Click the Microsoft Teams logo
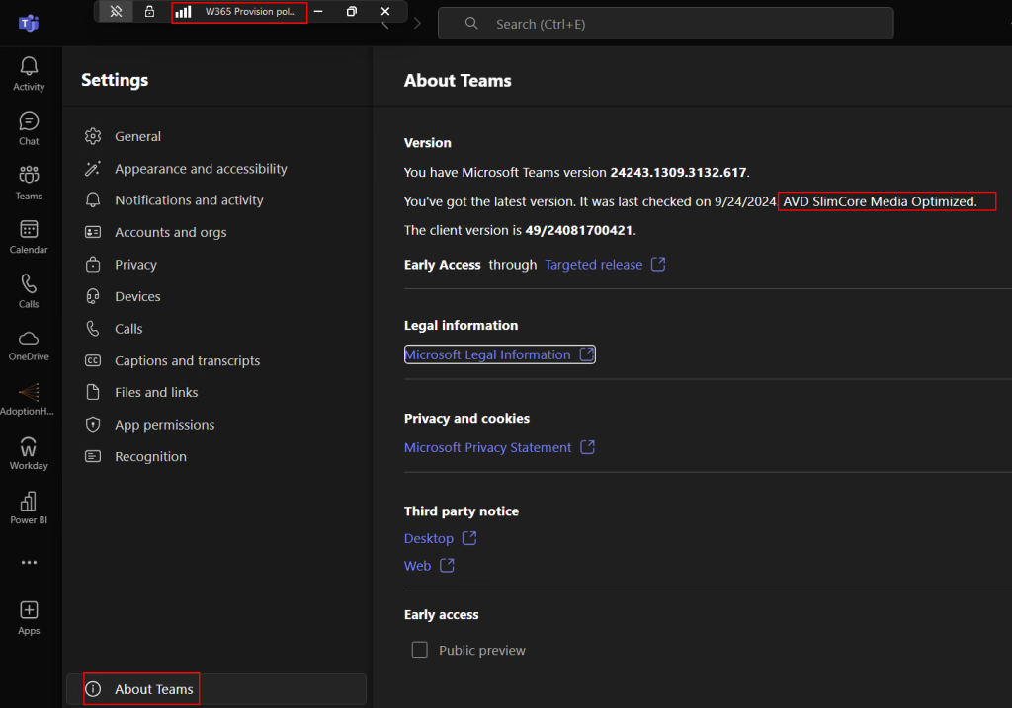The image size is (1012, 708). (x=29, y=24)
